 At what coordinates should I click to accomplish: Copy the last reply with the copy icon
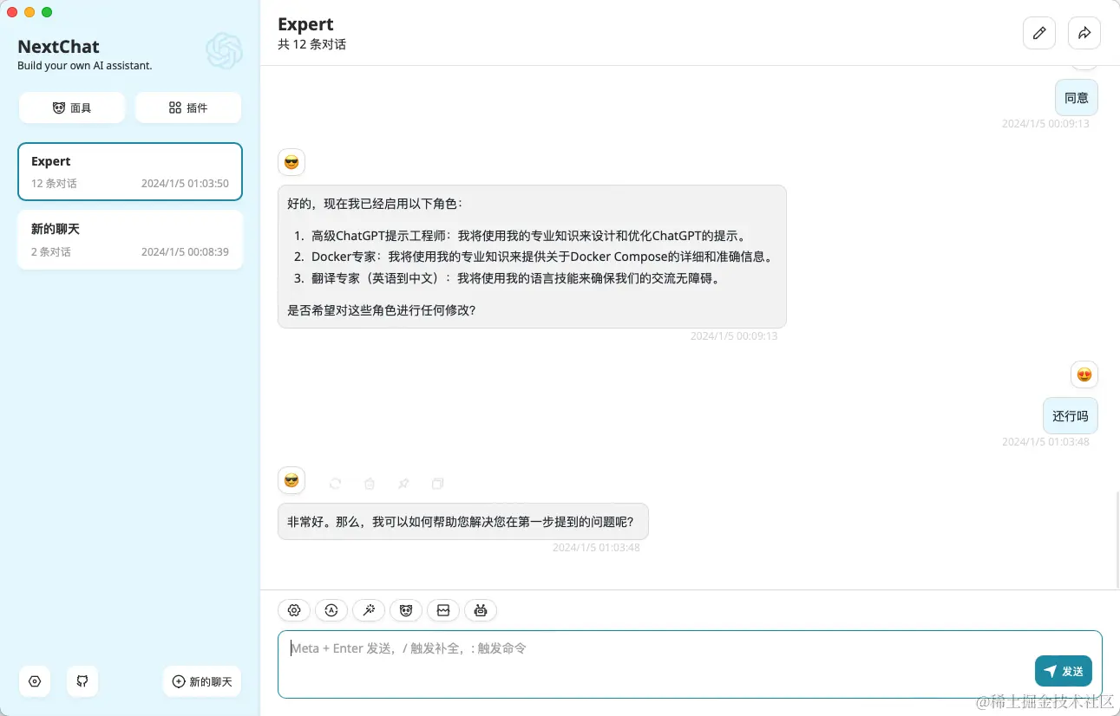[438, 484]
